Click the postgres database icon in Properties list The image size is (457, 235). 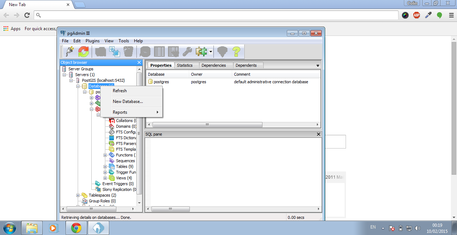pos(150,82)
